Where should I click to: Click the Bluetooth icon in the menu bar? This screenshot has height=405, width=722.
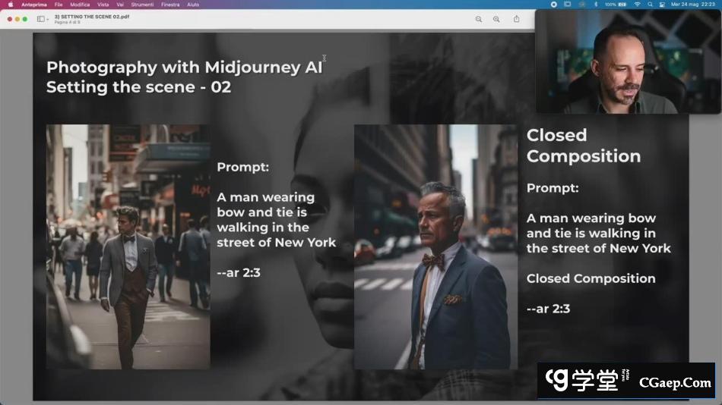coord(595,5)
